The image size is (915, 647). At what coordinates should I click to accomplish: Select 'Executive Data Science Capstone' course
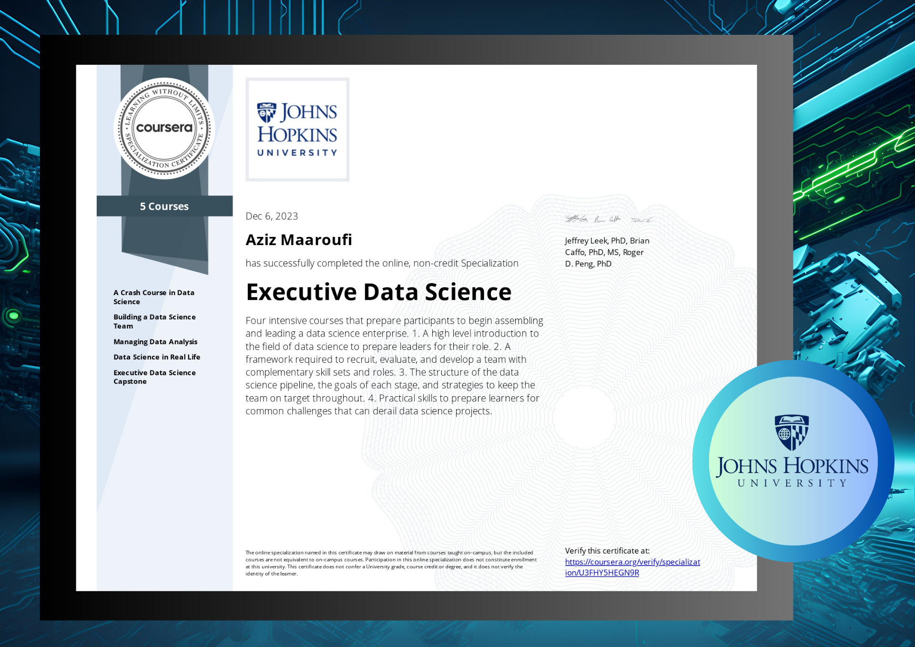point(154,377)
